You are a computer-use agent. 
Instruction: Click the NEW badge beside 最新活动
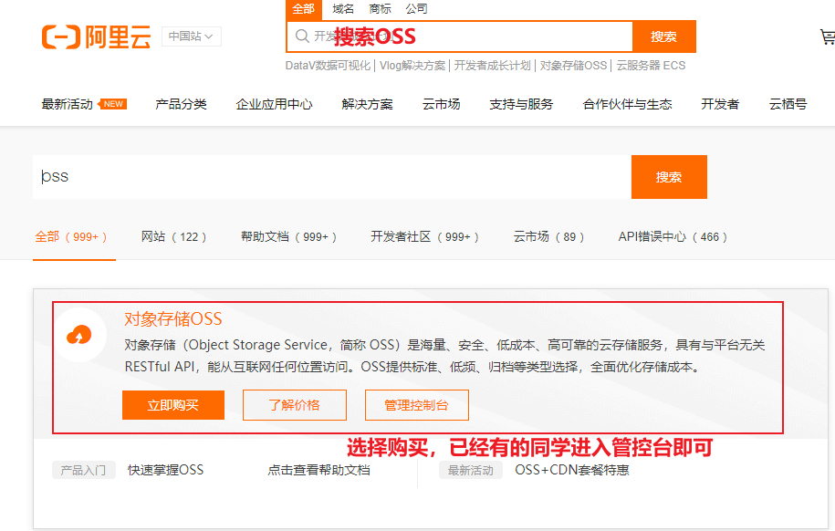114,104
